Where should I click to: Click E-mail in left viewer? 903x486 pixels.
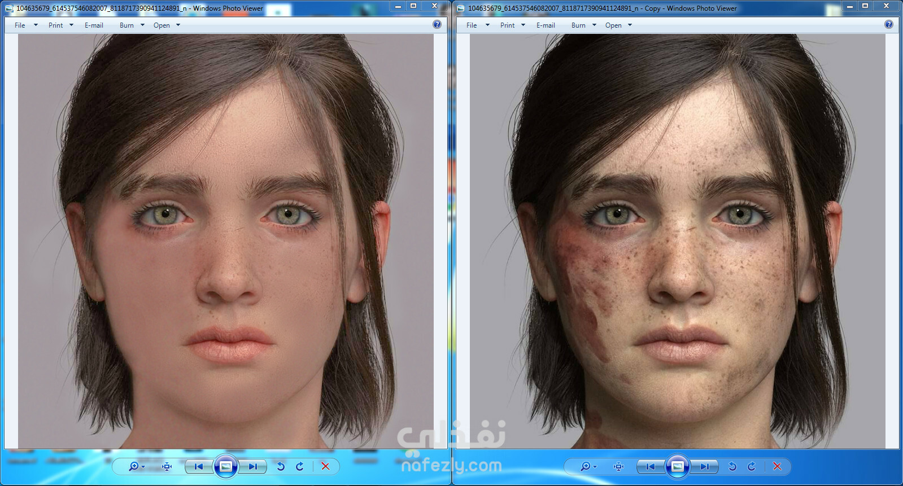coord(94,25)
